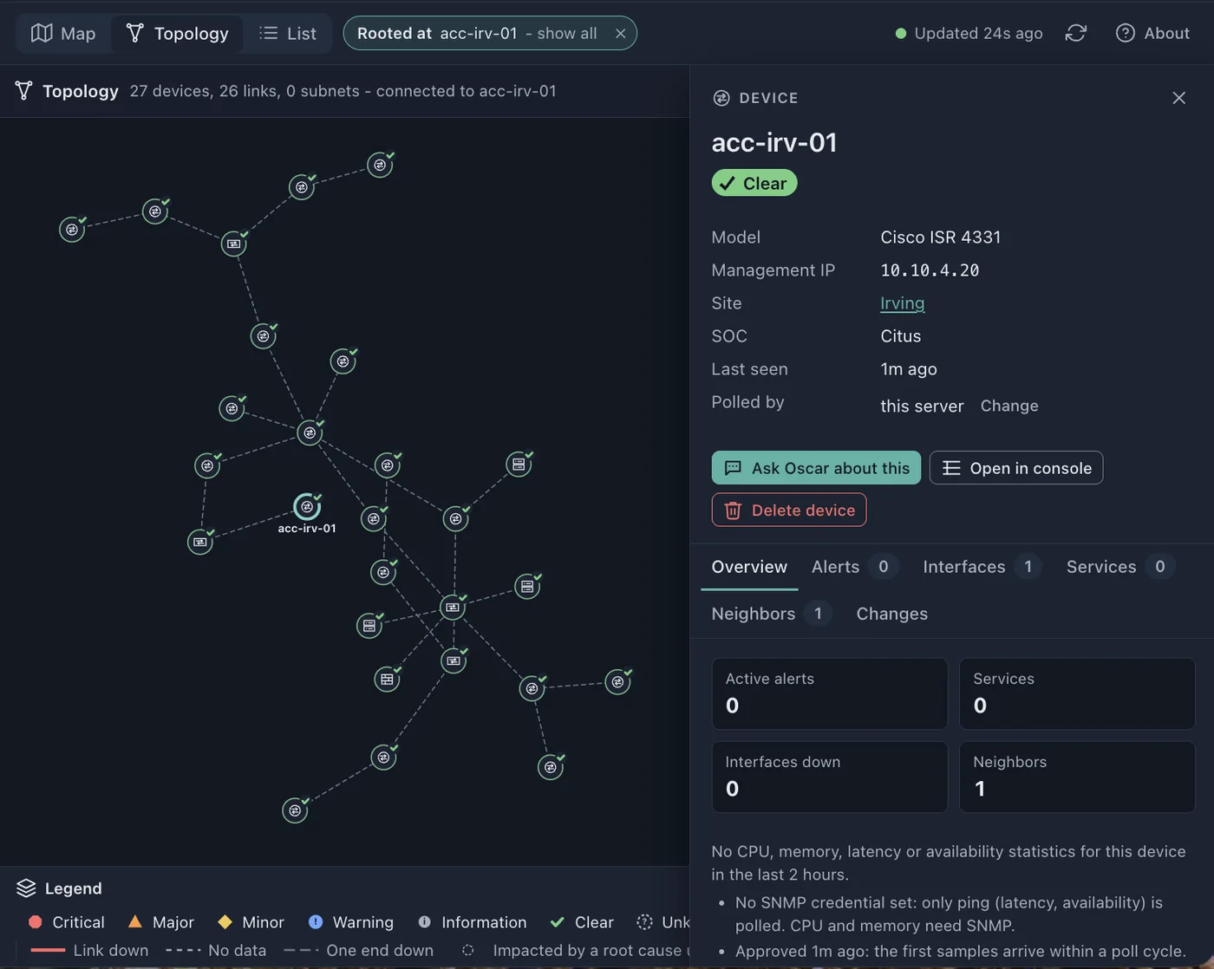Image resolution: width=1214 pixels, height=969 pixels.
Task: Click the Legend layers icon
Action: (x=26, y=888)
